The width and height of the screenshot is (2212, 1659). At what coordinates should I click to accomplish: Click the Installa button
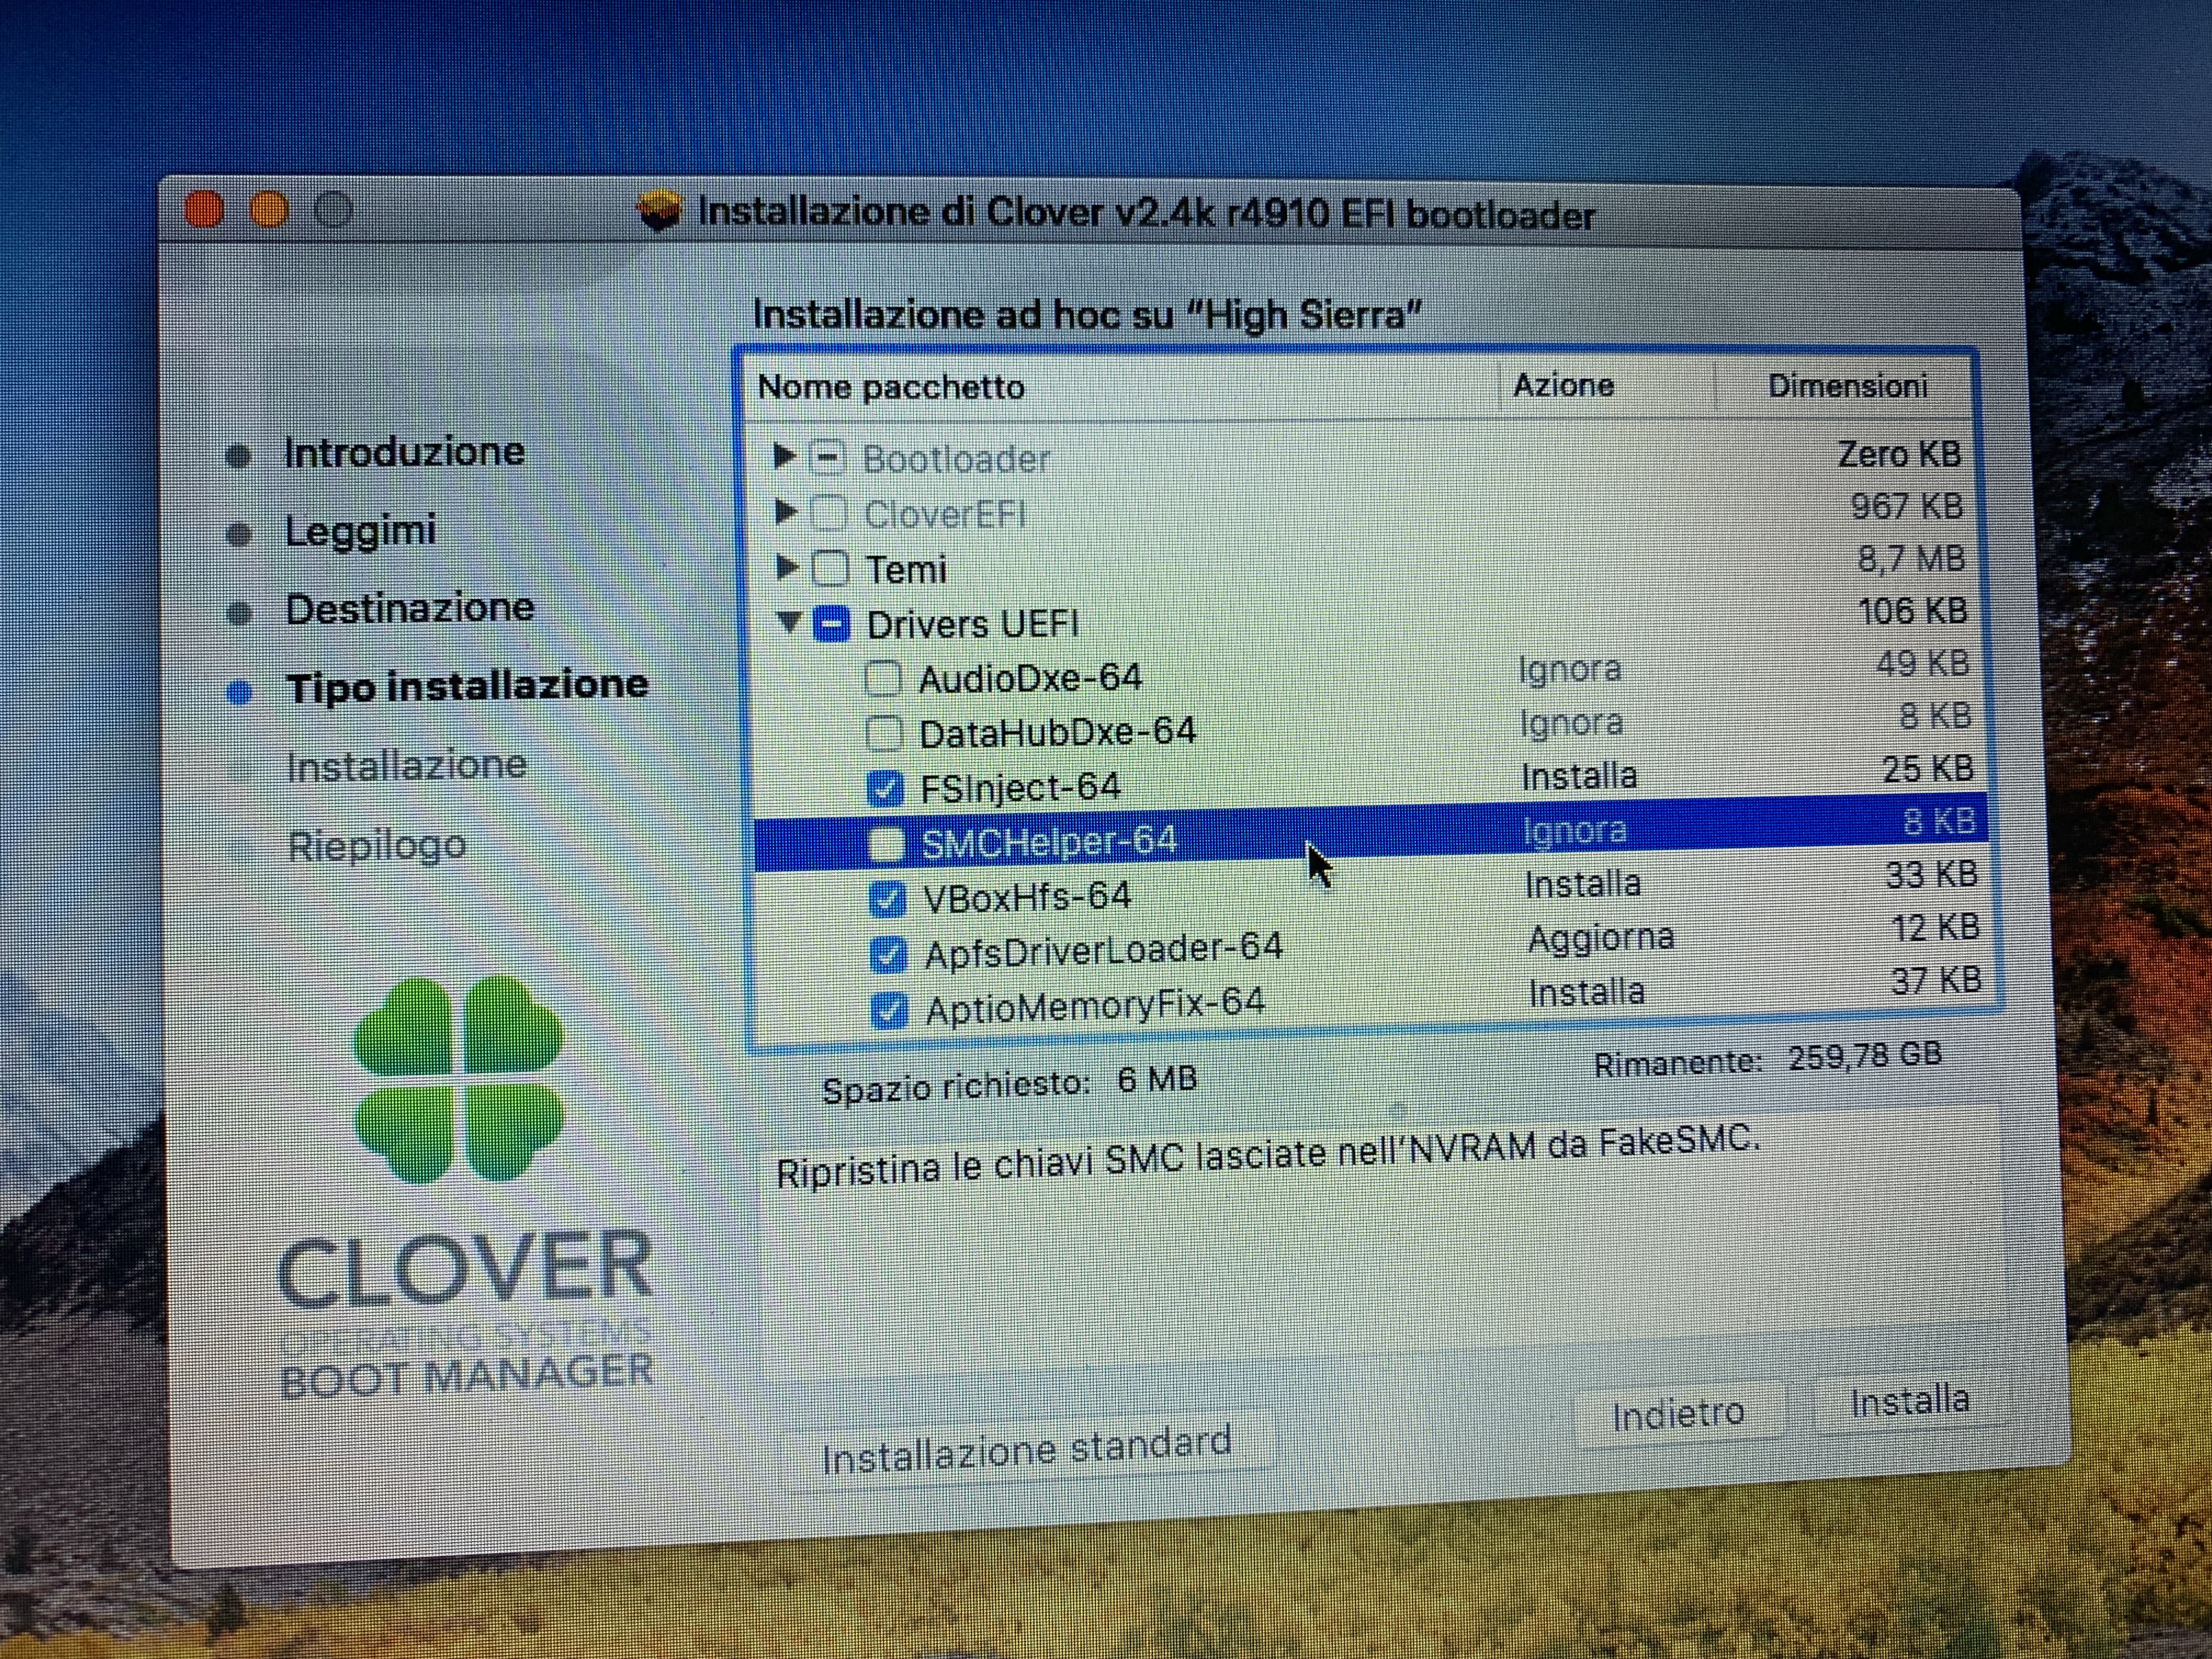(1908, 1401)
